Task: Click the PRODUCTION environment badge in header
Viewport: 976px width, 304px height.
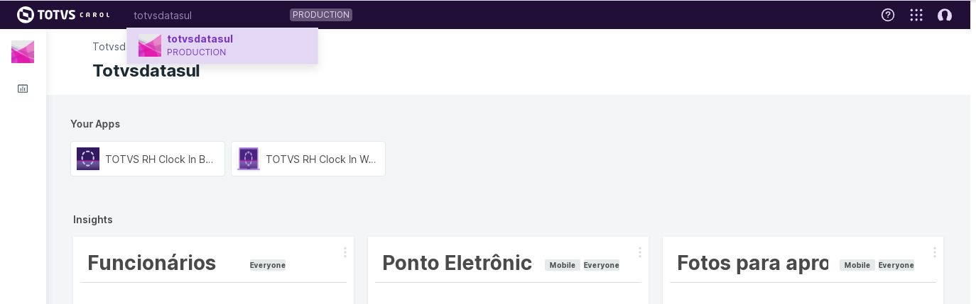Action: click(321, 15)
